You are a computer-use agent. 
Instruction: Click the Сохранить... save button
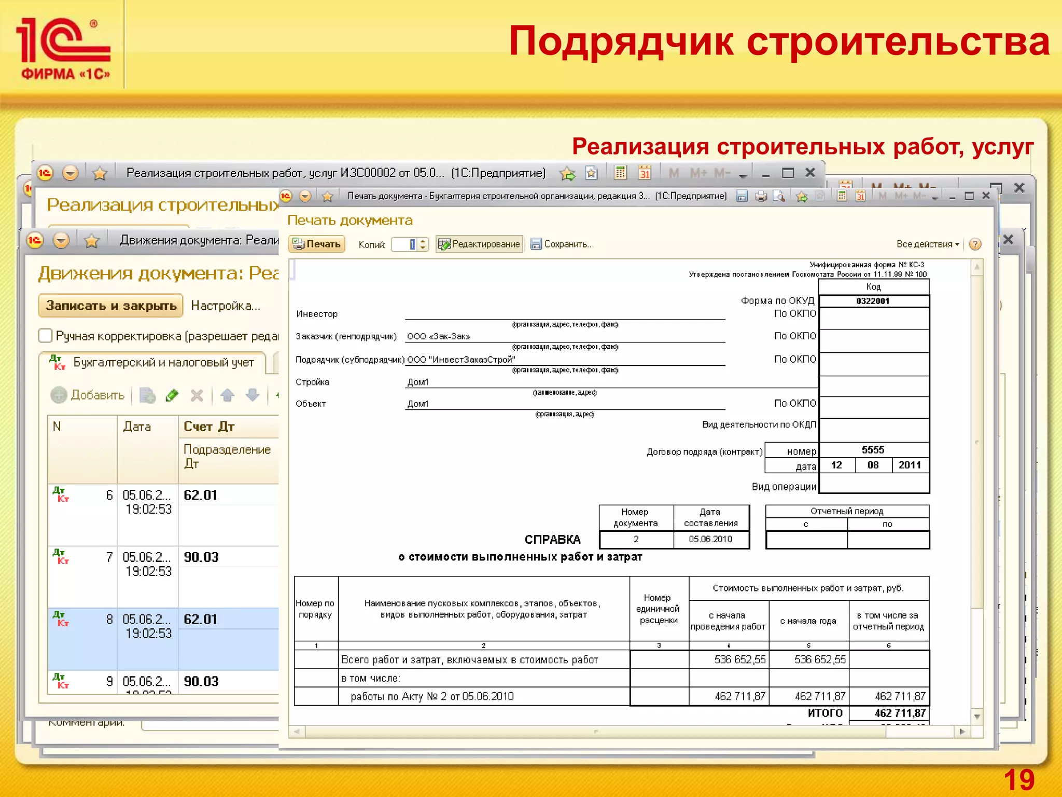tap(562, 244)
